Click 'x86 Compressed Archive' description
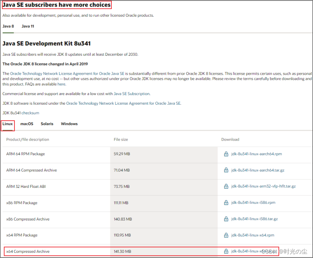Screen dimensions: 313x258 click(28, 219)
